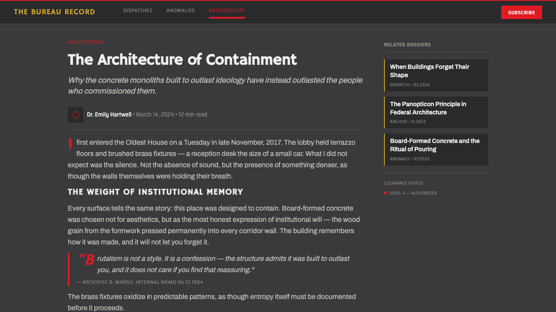556x312 pixels.
Task: Click the '12 min read' text
Action: point(193,115)
